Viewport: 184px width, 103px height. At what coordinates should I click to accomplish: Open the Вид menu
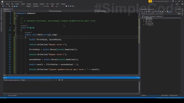[12, 4]
